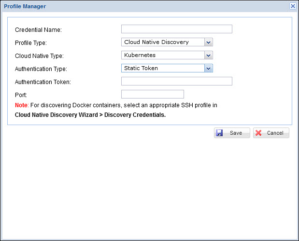Open the Profile Type dropdown arrow
The width and height of the screenshot is (299, 241).
pos(208,42)
